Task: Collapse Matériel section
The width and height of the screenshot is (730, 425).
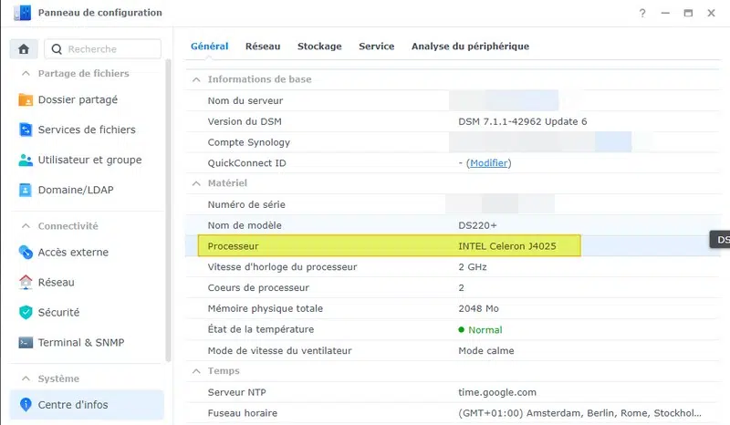Action: coord(196,183)
